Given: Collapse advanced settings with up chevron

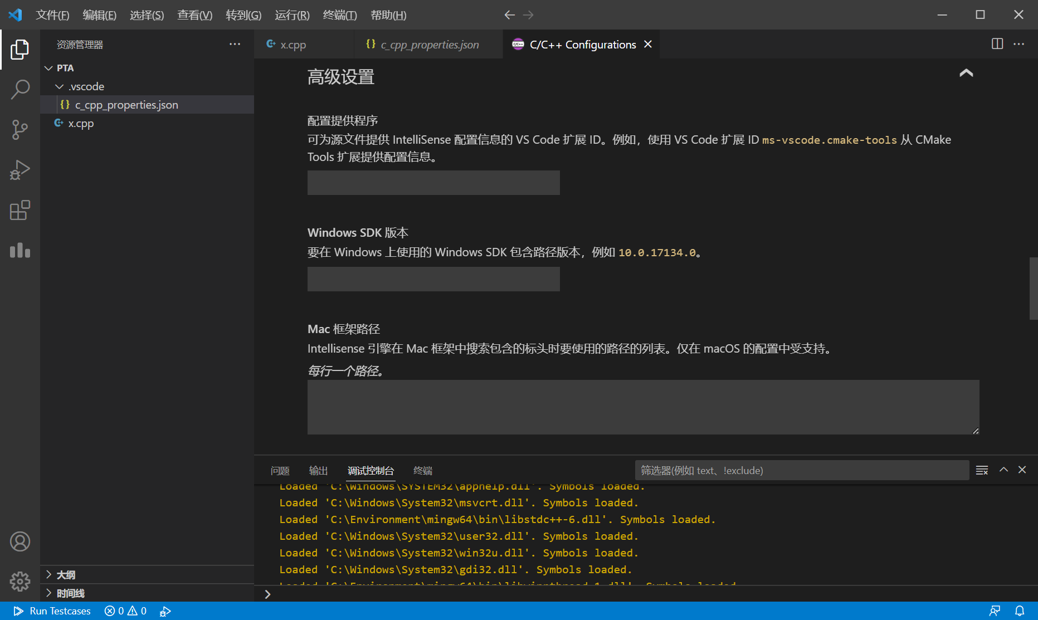Looking at the screenshot, I should 966,73.
